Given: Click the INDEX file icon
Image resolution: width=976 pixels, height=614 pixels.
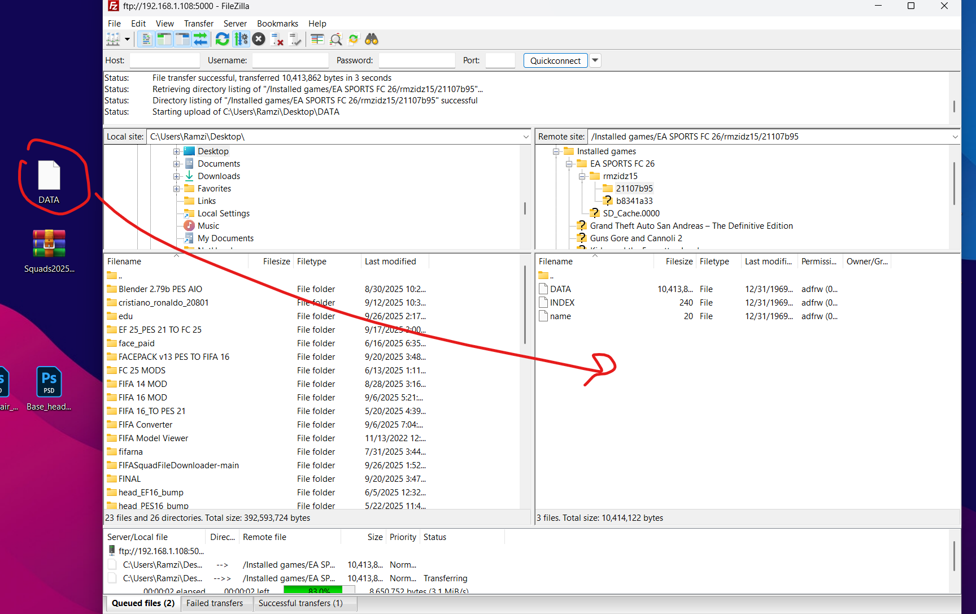Looking at the screenshot, I should [x=543, y=303].
